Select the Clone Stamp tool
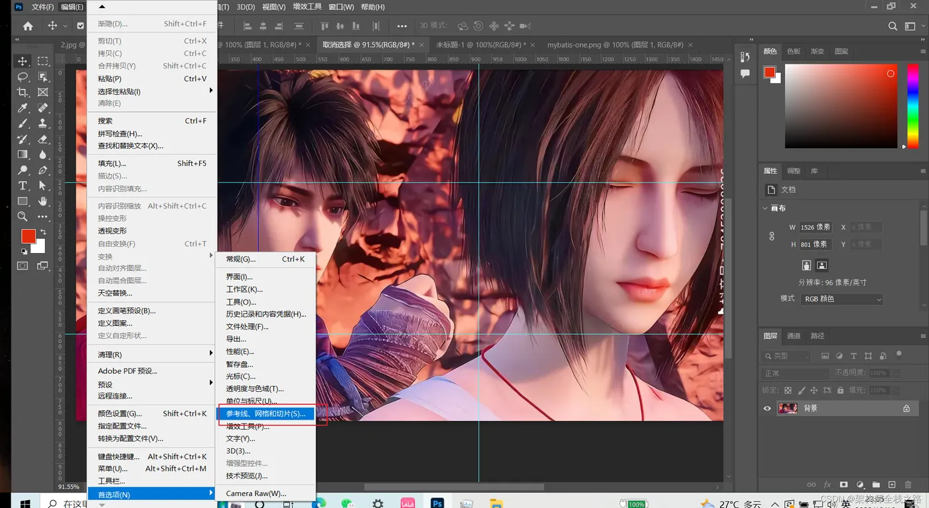This screenshot has width=929, height=508. 43,124
